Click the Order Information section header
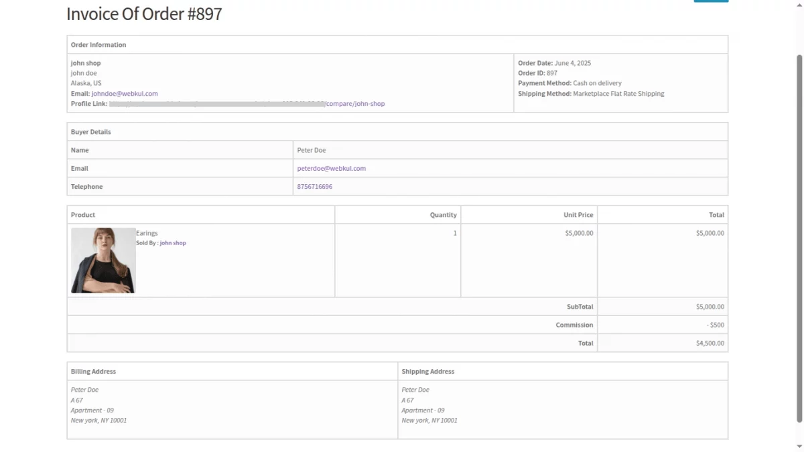 click(98, 44)
